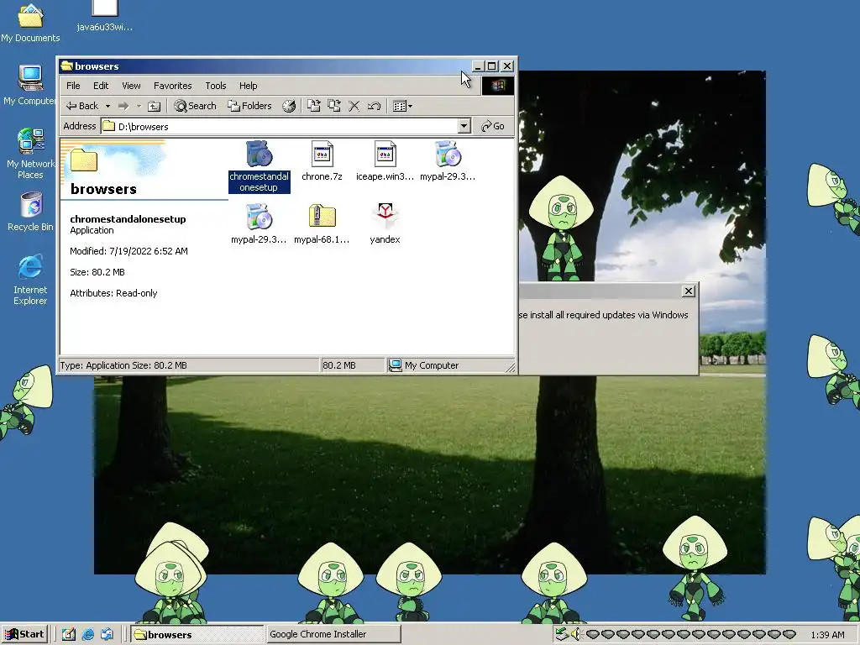Open the Start menu

pos(24,634)
